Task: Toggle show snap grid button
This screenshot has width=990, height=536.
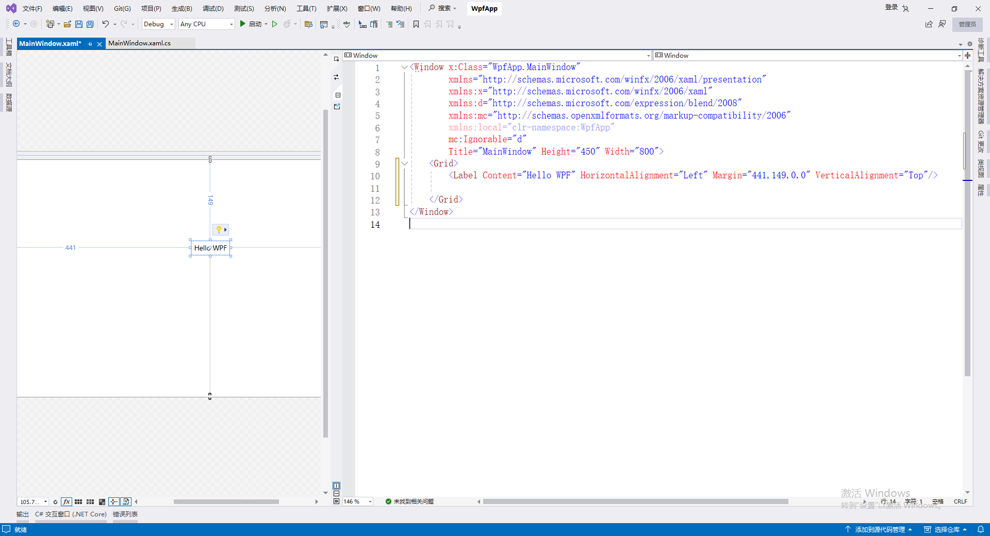Action: [x=78, y=502]
